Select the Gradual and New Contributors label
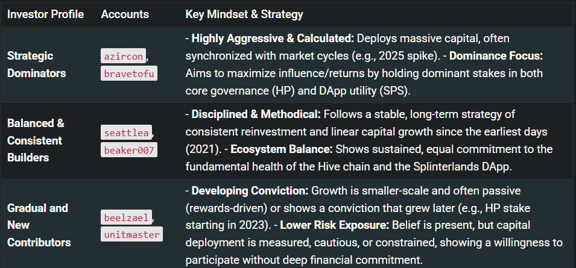Viewport: 576px width, 268px height. tap(37, 225)
